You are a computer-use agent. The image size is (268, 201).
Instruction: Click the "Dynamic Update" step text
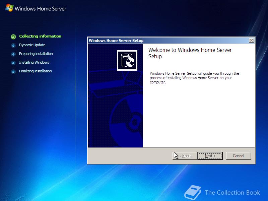32,45
